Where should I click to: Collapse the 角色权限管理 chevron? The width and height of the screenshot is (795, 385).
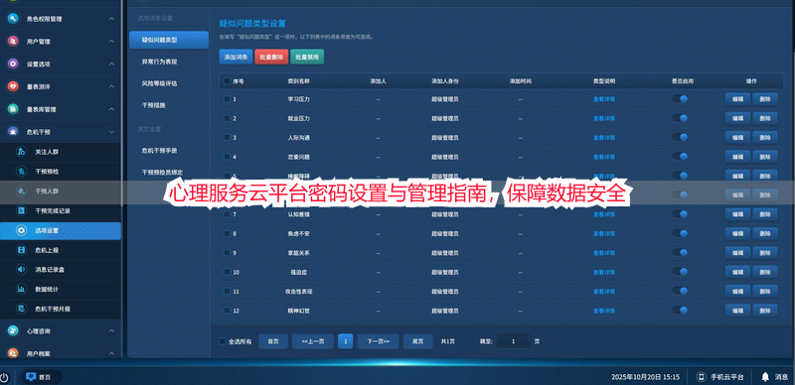111,19
